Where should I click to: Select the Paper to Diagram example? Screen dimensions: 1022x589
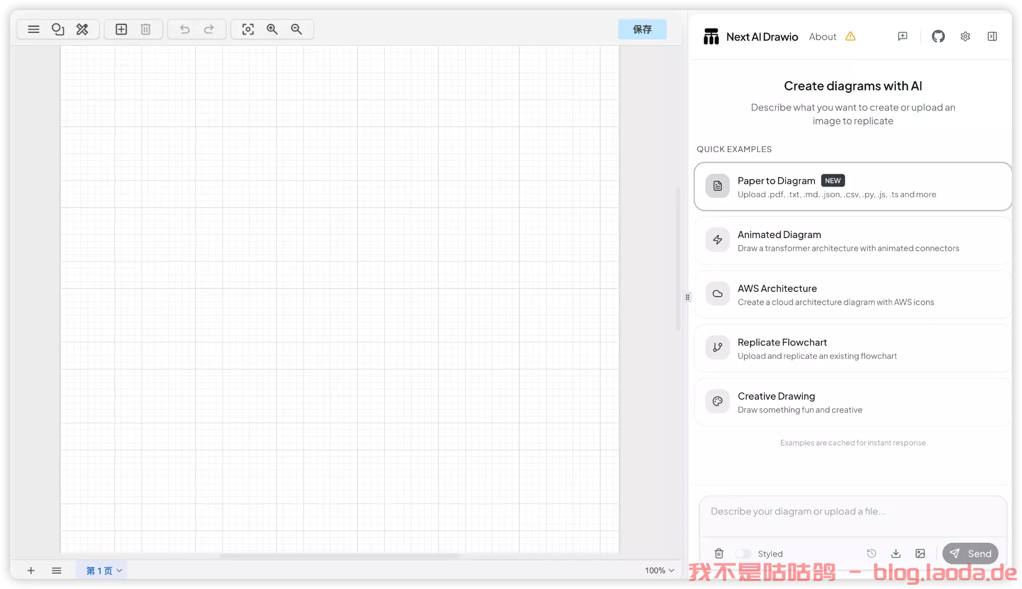pyautogui.click(x=852, y=187)
